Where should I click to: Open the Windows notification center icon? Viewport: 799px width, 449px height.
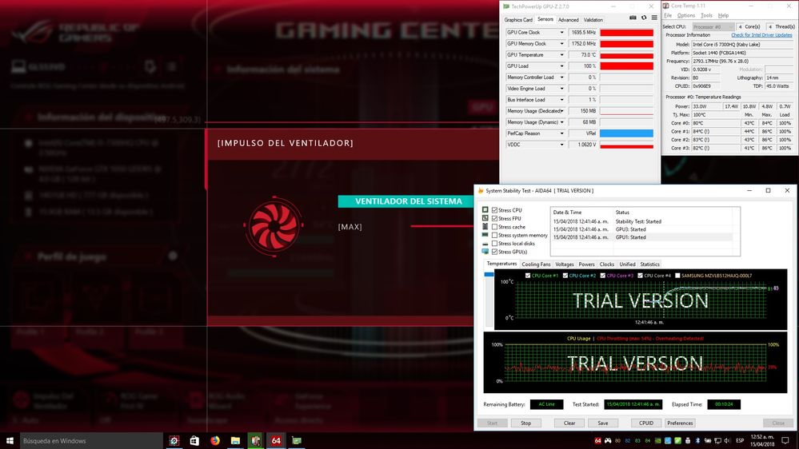click(785, 441)
